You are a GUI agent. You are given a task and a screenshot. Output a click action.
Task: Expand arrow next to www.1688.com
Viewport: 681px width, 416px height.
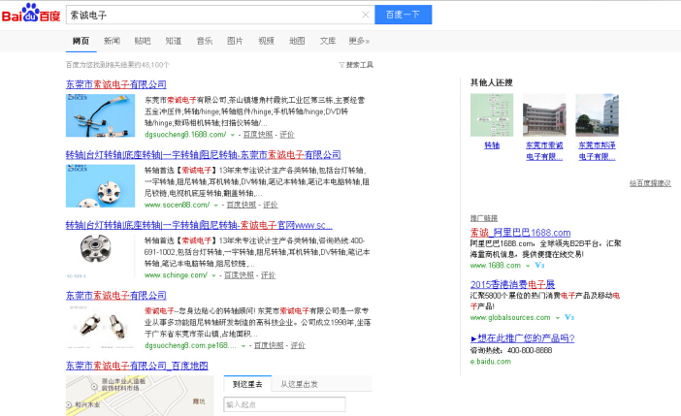tap(528, 266)
